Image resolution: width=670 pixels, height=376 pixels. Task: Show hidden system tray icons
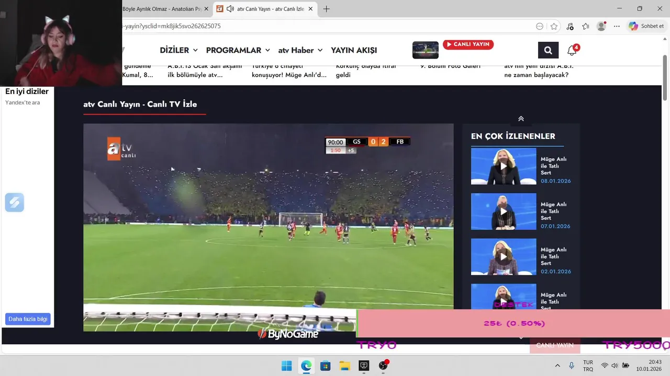[557, 366]
